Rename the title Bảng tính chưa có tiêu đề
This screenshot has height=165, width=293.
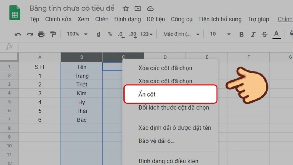(x=72, y=8)
